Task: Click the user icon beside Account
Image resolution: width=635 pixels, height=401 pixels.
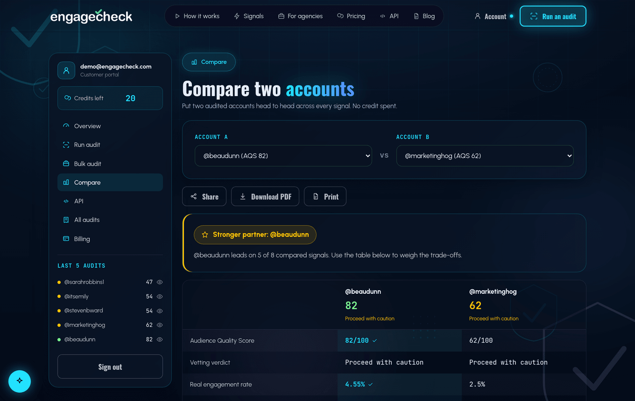Action: coord(477,16)
